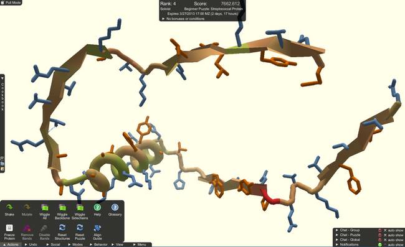Reset the puzzle with Reset Puzzle
405x247 pixels.
pos(80,231)
